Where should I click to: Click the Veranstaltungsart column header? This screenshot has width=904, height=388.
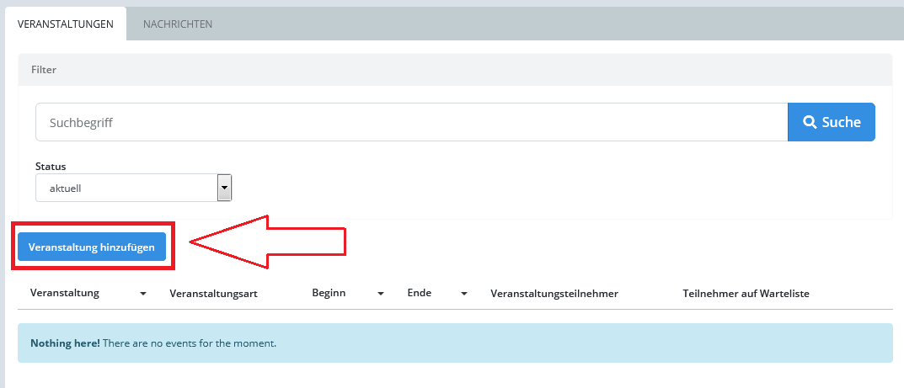213,294
